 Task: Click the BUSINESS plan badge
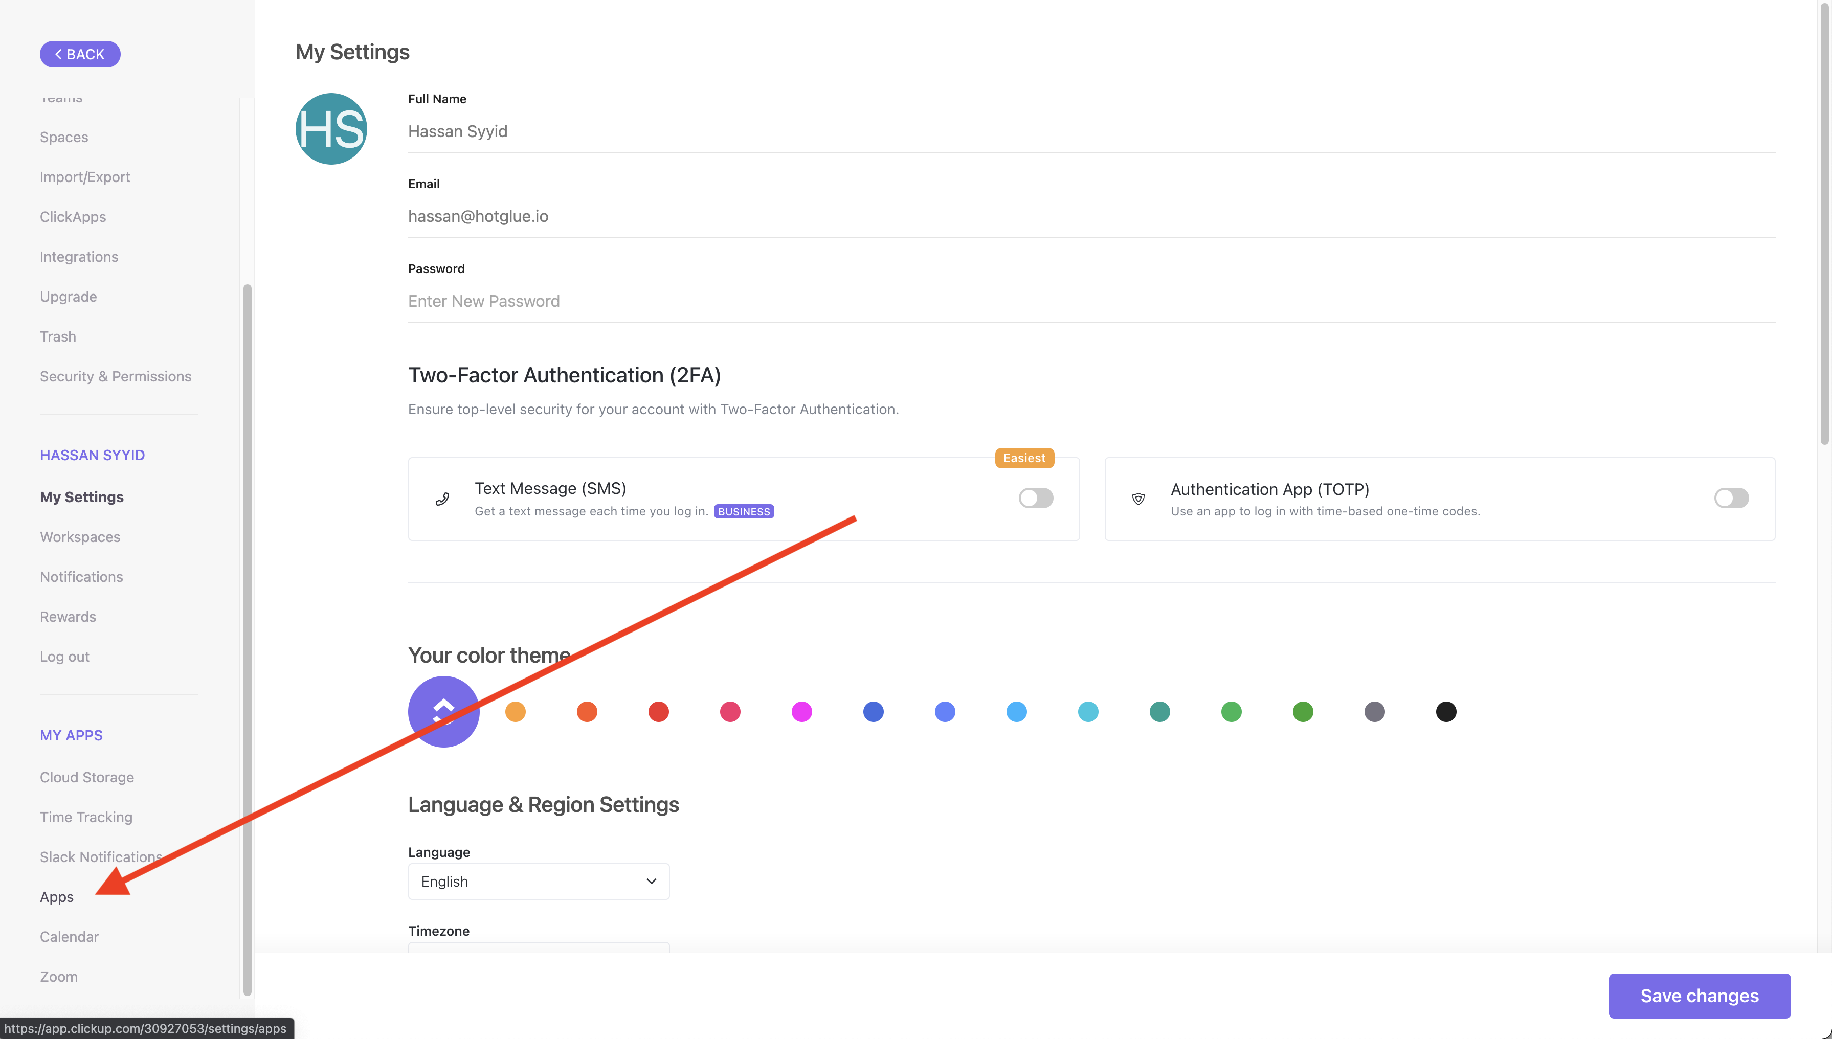click(744, 512)
